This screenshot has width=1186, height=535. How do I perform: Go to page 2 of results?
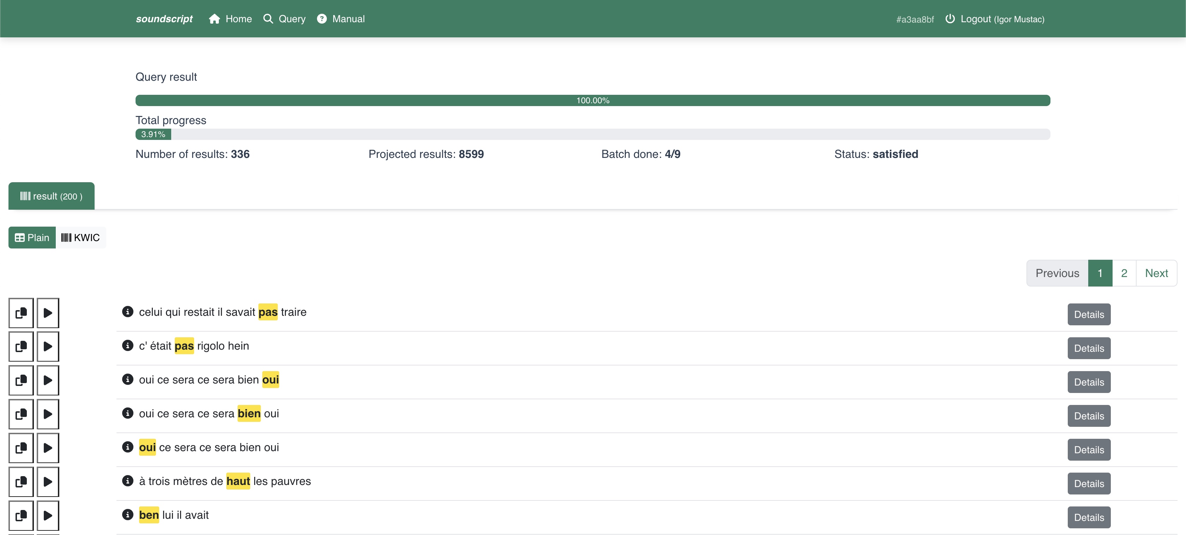pyautogui.click(x=1124, y=273)
